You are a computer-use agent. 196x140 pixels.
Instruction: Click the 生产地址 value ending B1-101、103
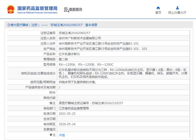coord(103,49)
